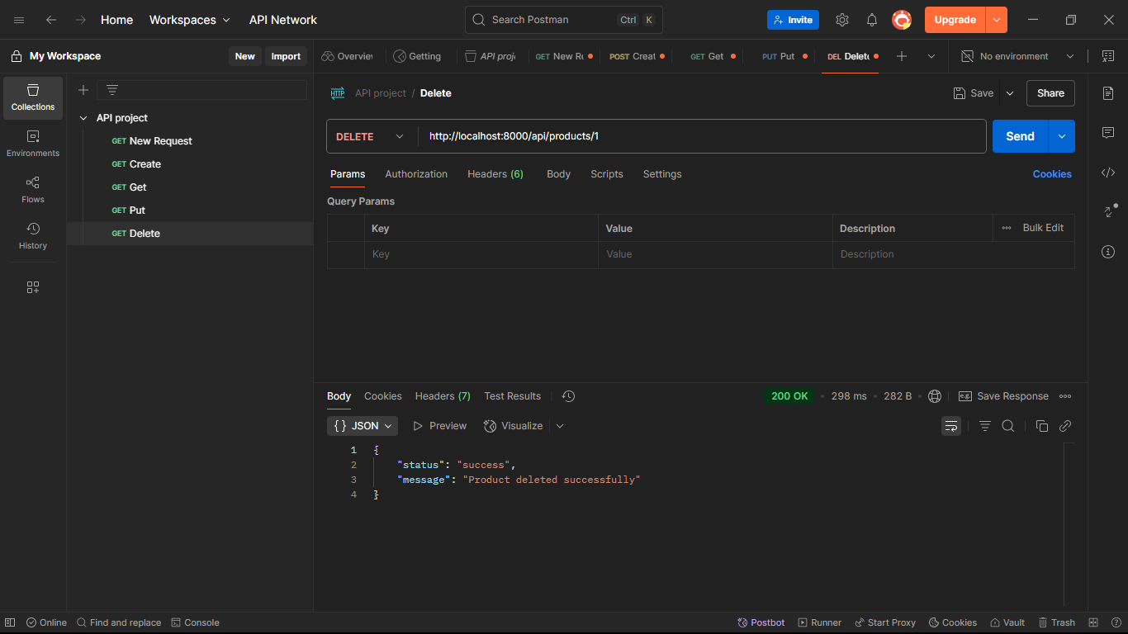Image resolution: width=1128 pixels, height=634 pixels.
Task: Click the Cookies link
Action: coord(1052,174)
